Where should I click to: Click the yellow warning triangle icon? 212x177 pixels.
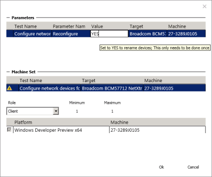click(9, 88)
